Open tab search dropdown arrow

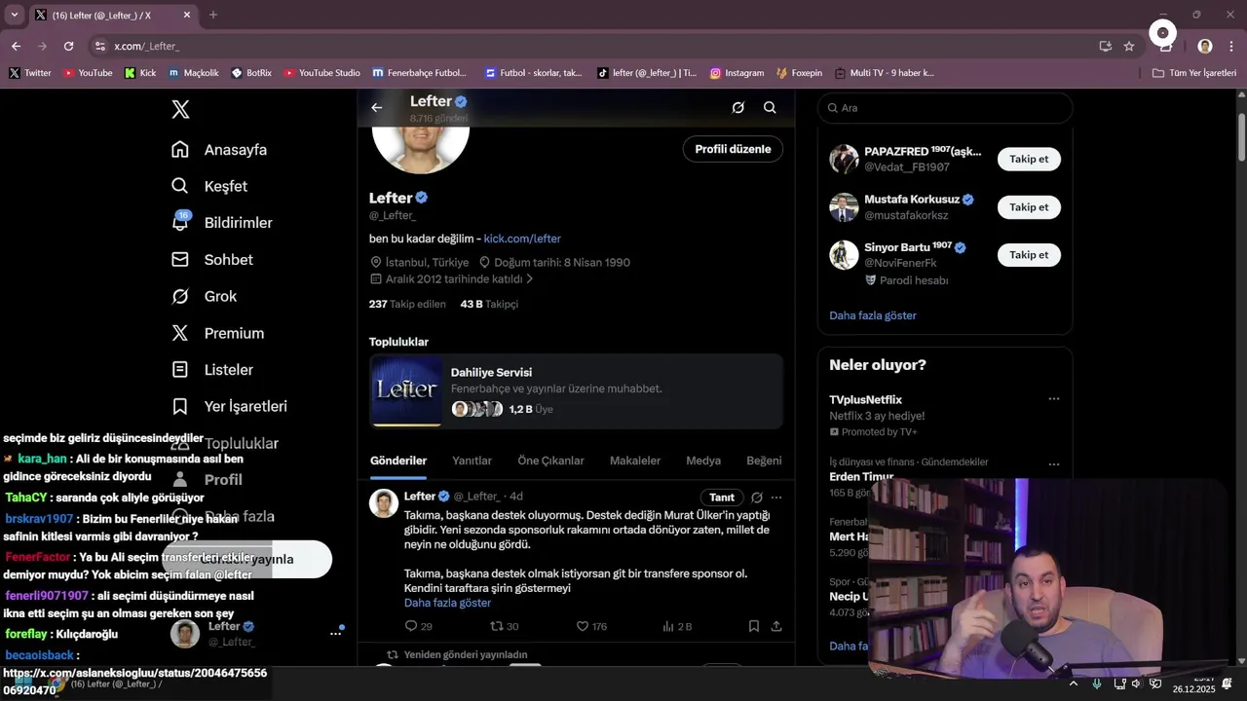pyautogui.click(x=14, y=15)
